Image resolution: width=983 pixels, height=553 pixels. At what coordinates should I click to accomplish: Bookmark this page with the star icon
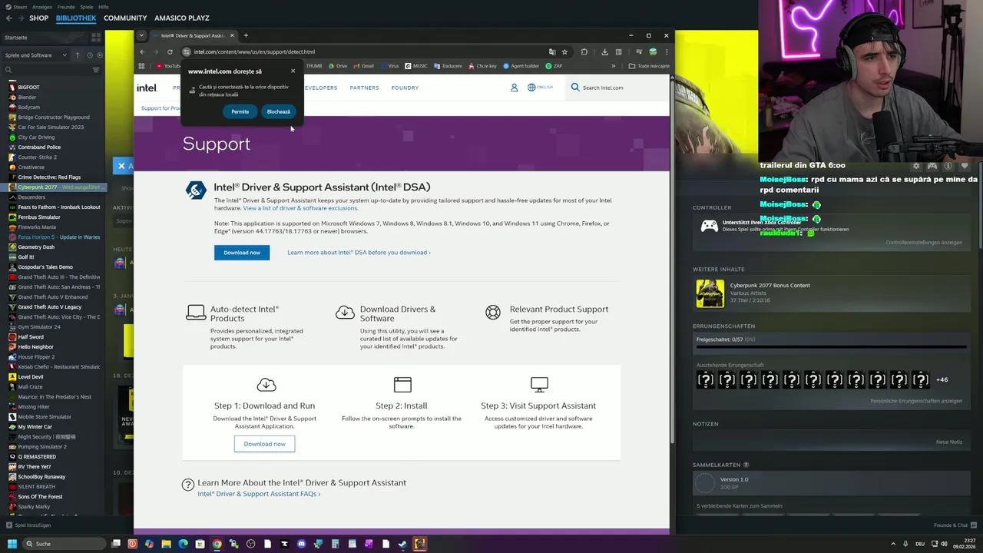564,51
